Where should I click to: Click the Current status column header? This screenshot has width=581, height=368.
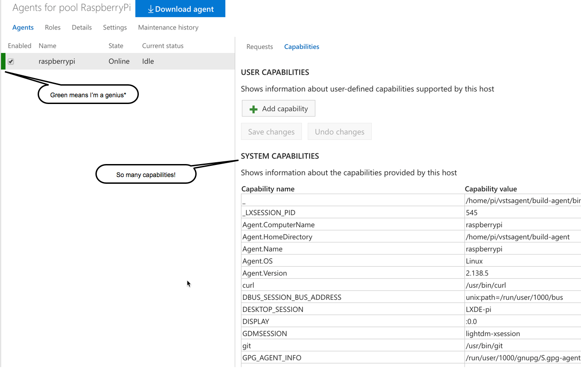coord(163,46)
